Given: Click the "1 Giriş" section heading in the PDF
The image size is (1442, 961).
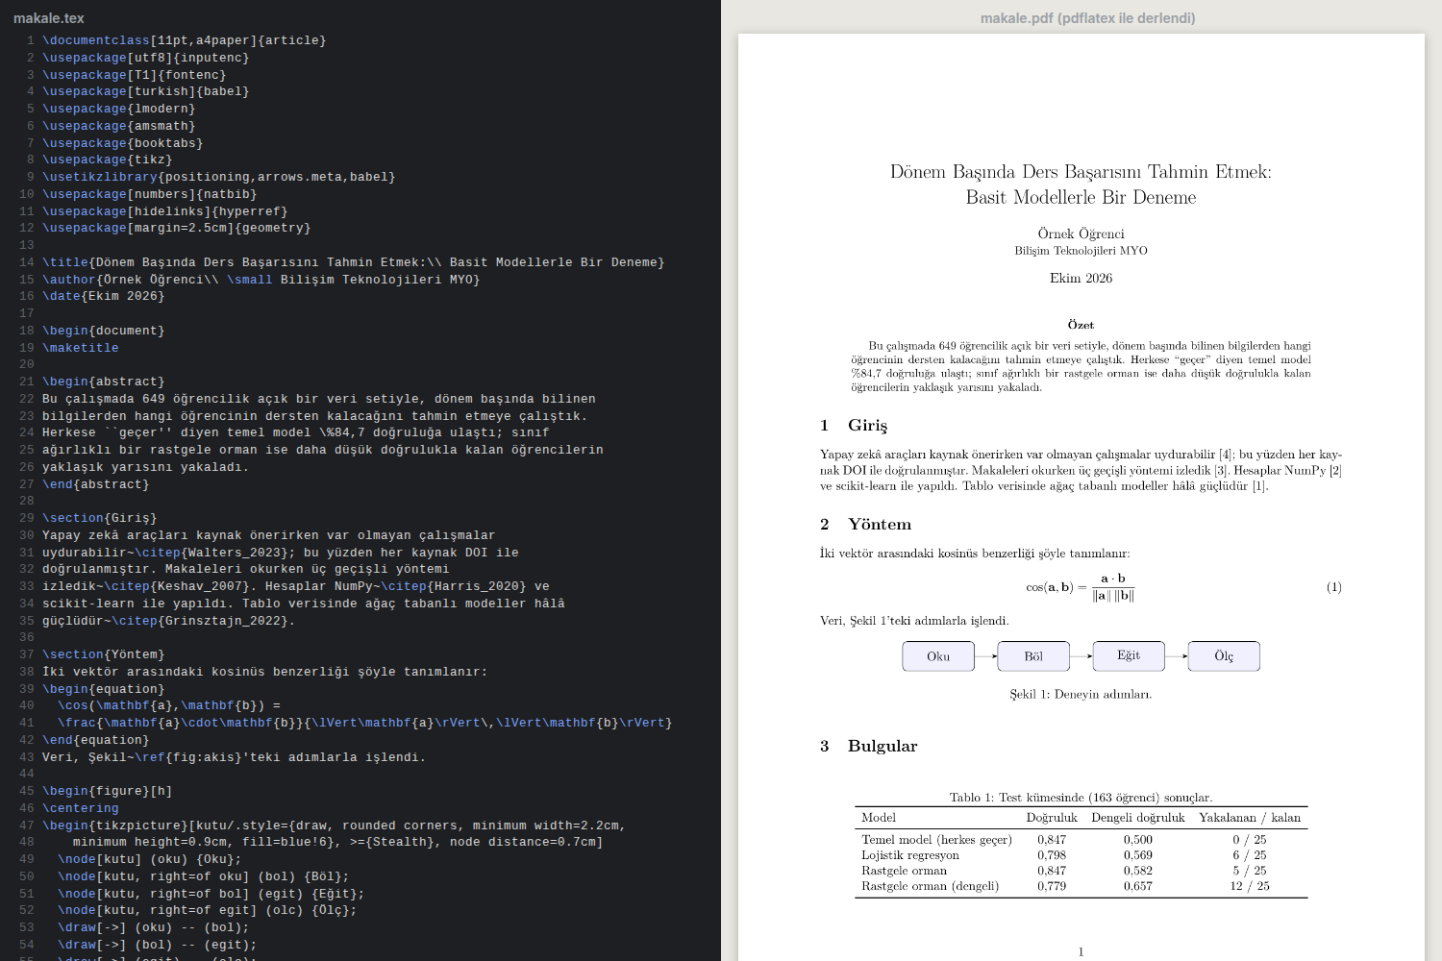Looking at the screenshot, I should 854,425.
